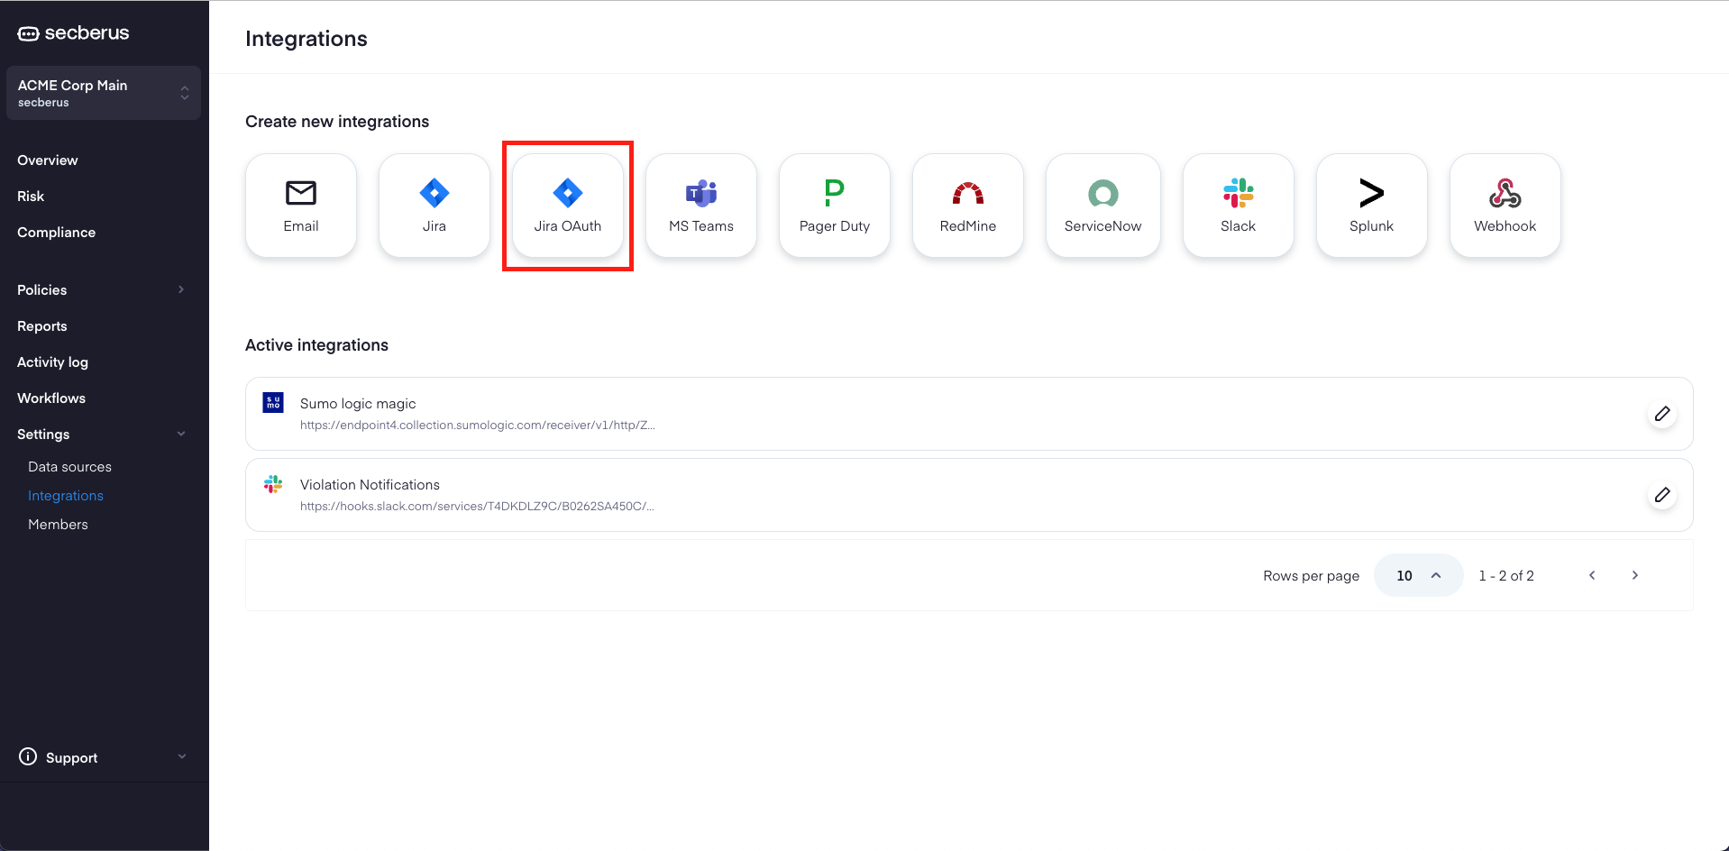Click the Slack hooks URL text

[478, 507]
